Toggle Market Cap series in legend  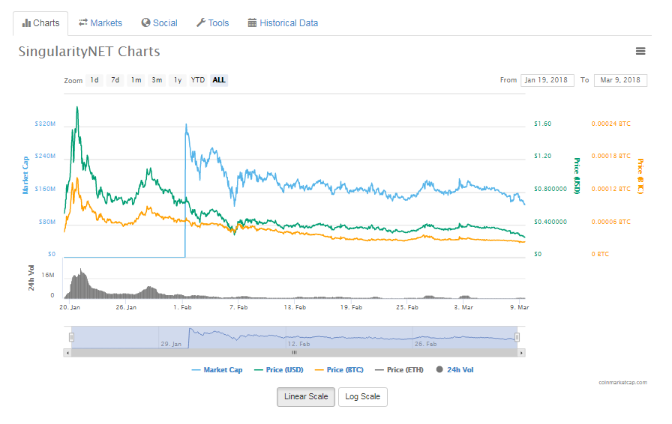(x=217, y=369)
